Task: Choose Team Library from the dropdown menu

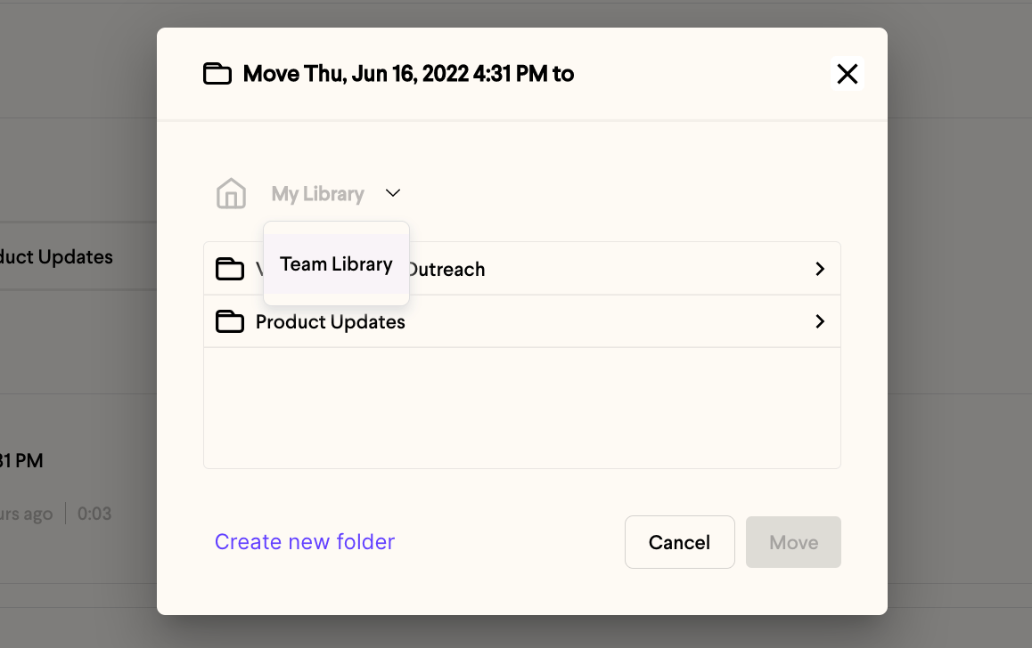Action: coord(336,263)
